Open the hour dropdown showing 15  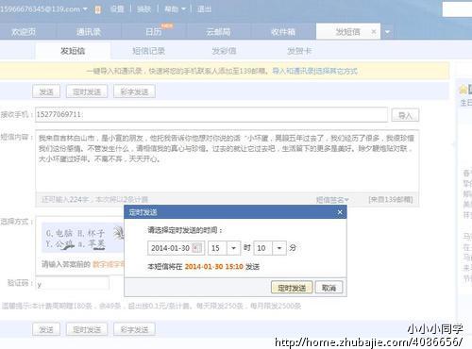(x=233, y=248)
